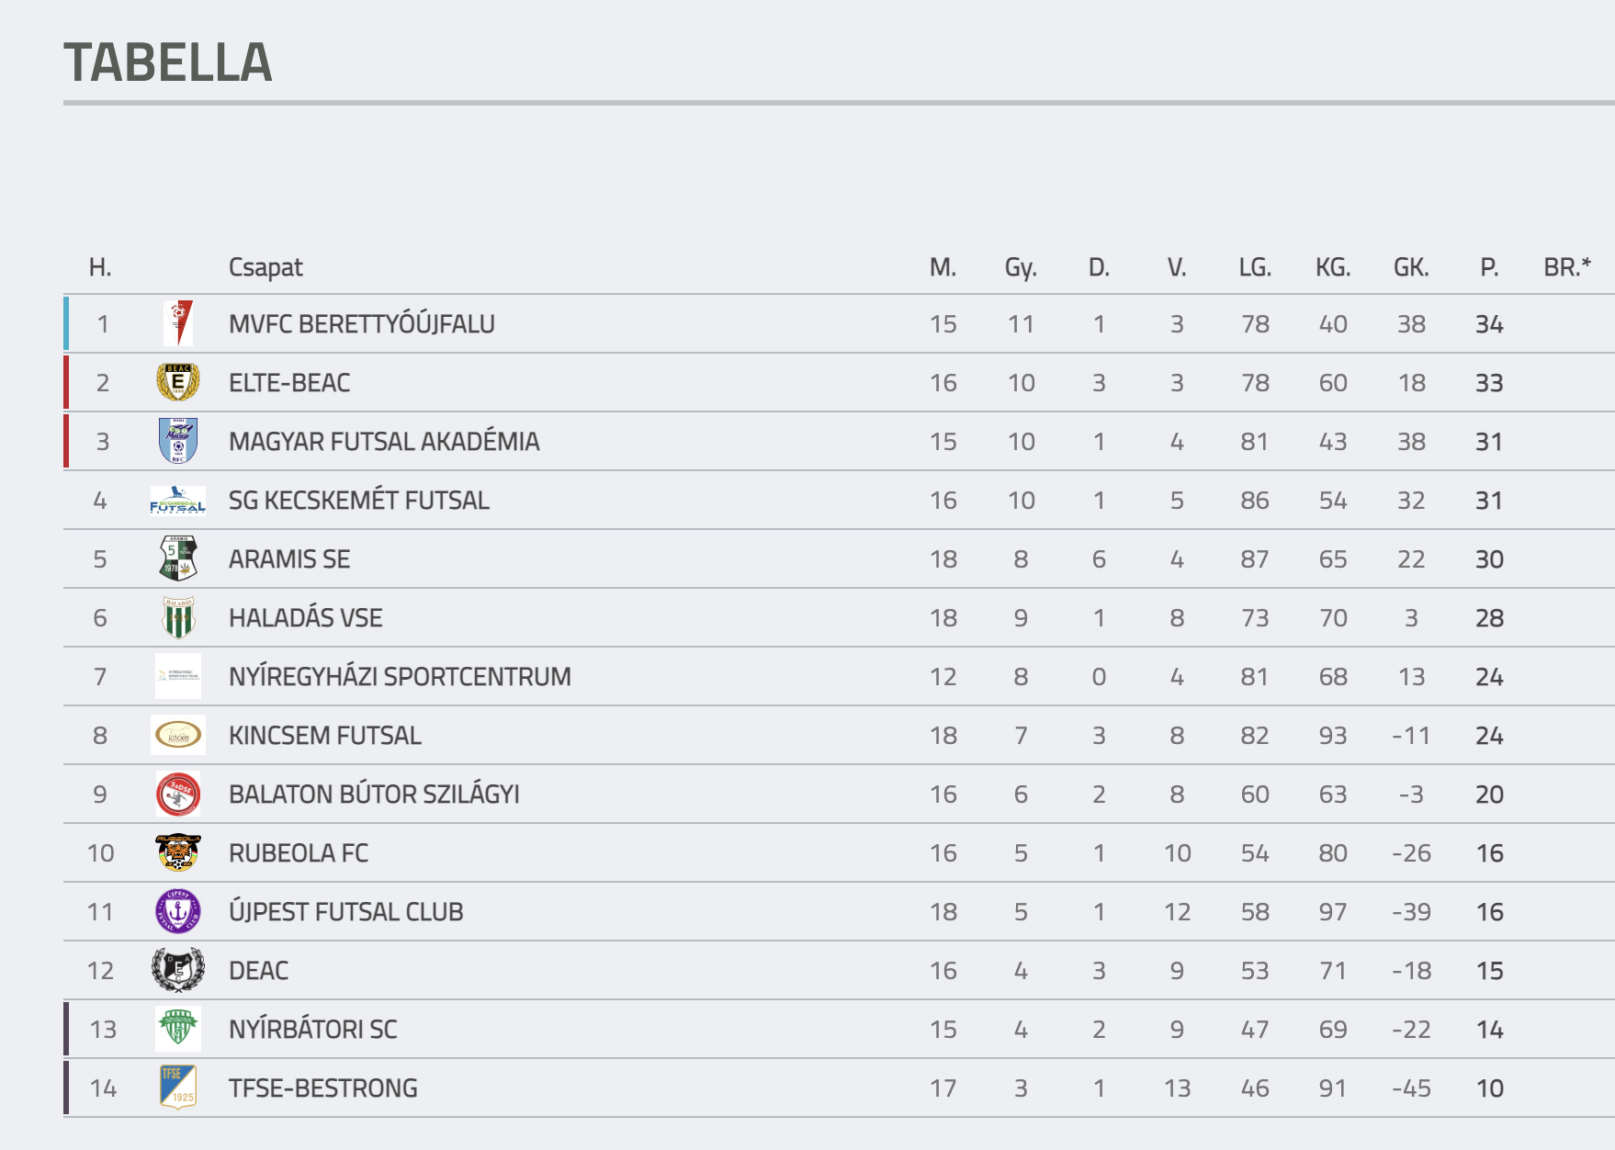The height and width of the screenshot is (1150, 1615).
Task: Click the SG Kecskemét Futsal logo
Action: tap(178, 500)
